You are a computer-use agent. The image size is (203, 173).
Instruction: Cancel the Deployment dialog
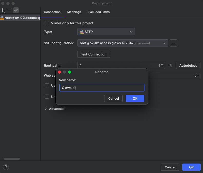pyautogui.click(x=170, y=167)
